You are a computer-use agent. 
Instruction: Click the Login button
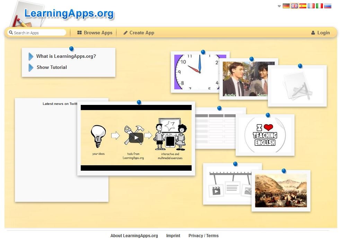[320, 33]
